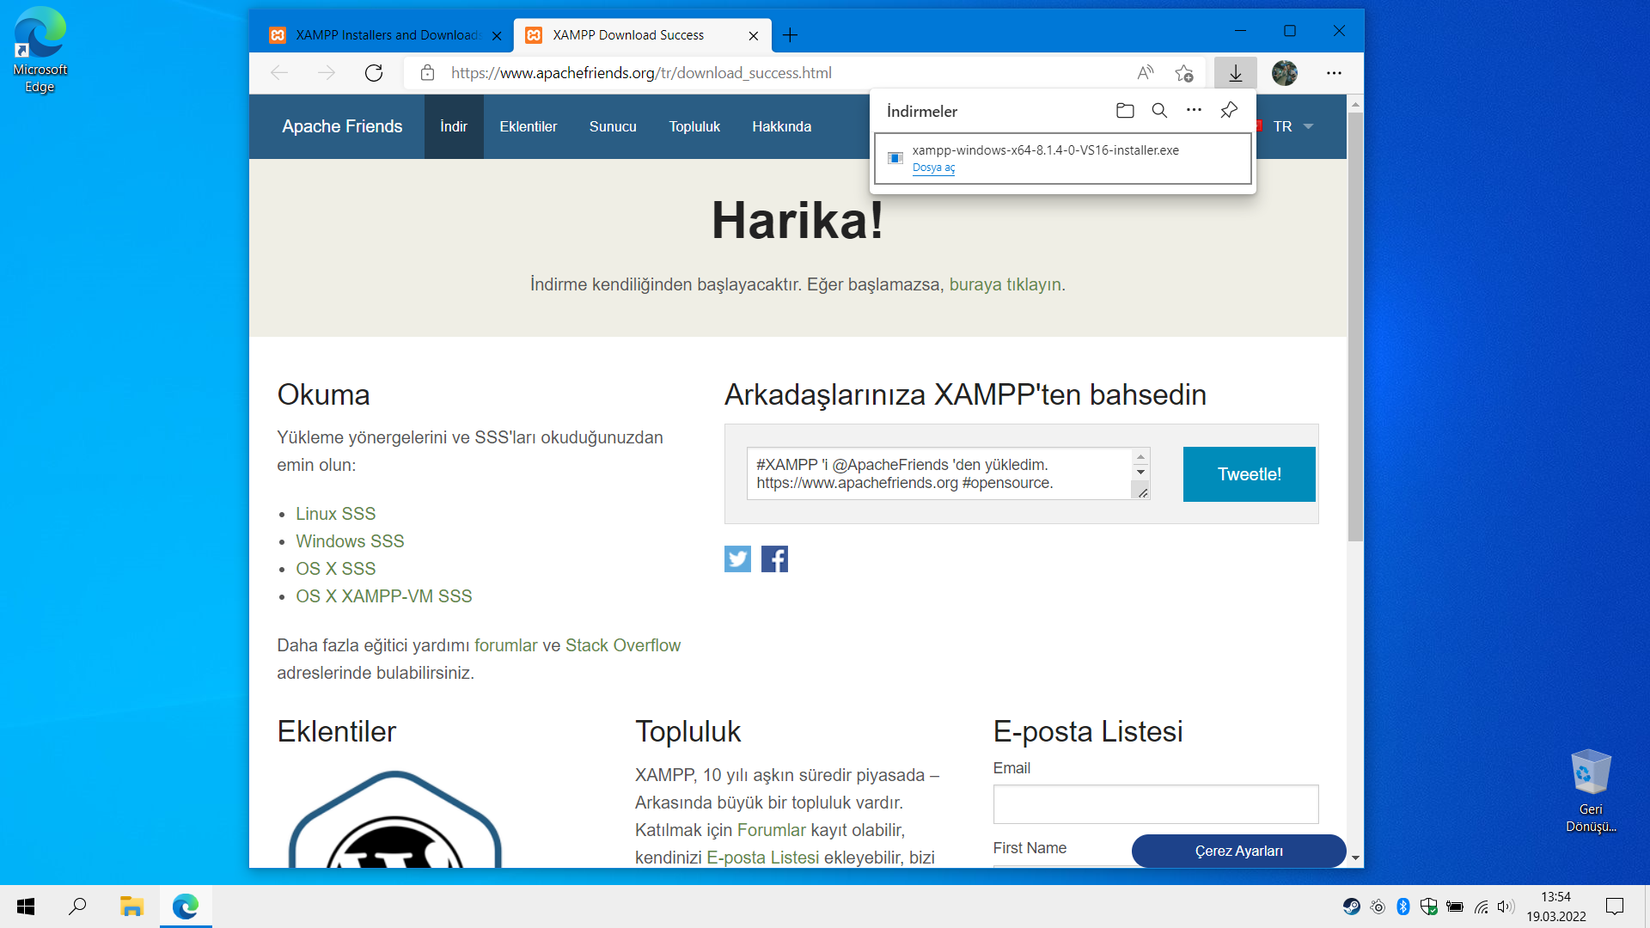Click the Tweetle! button
This screenshot has width=1650, height=928.
tap(1250, 474)
